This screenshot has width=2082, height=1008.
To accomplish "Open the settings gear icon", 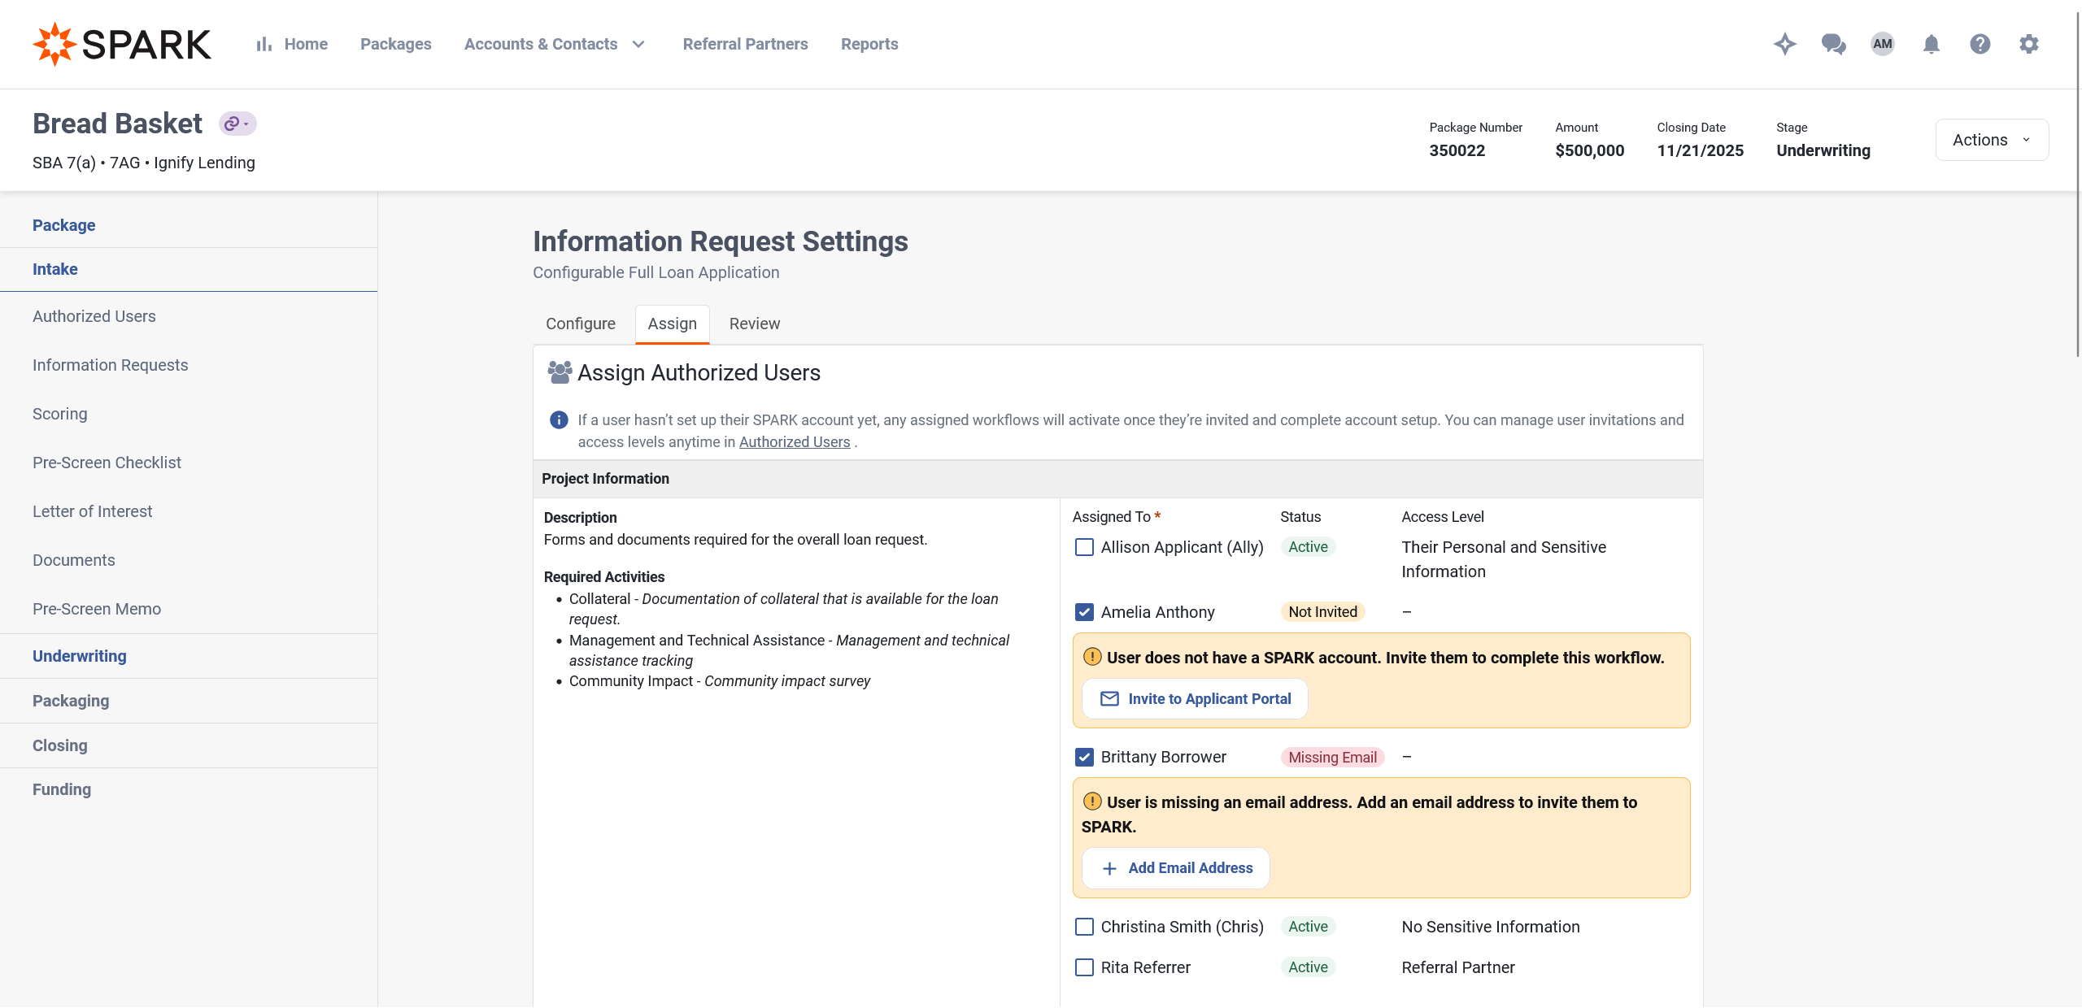I will pyautogui.click(x=2028, y=44).
